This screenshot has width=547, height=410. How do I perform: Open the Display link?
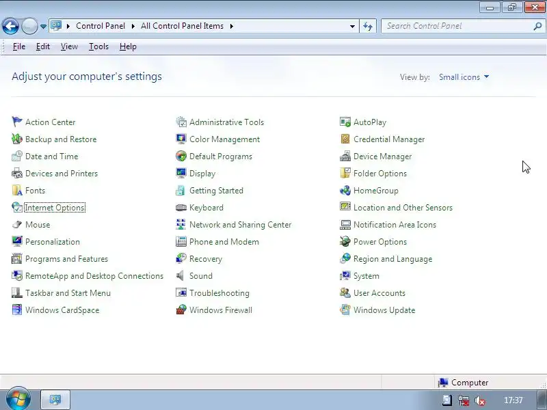(x=202, y=174)
